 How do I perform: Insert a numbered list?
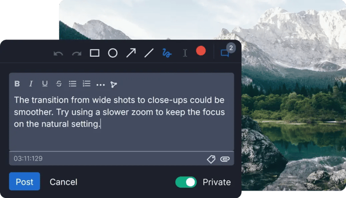point(86,84)
